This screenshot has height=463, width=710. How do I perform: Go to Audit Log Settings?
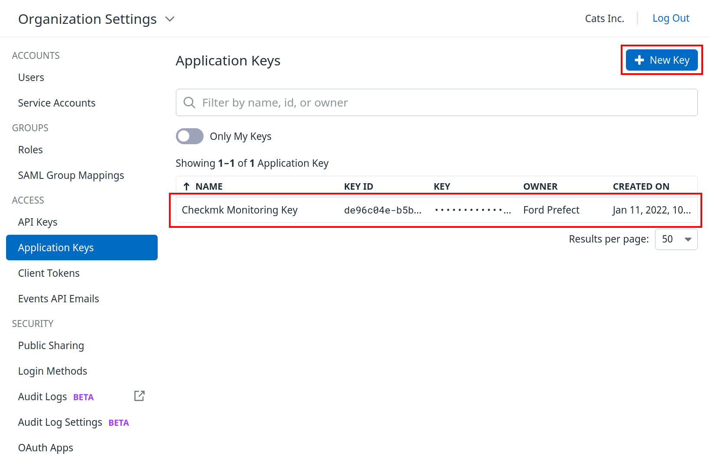[x=60, y=422]
